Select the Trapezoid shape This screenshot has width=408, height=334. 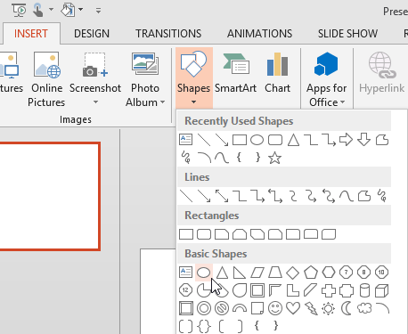[x=275, y=273]
